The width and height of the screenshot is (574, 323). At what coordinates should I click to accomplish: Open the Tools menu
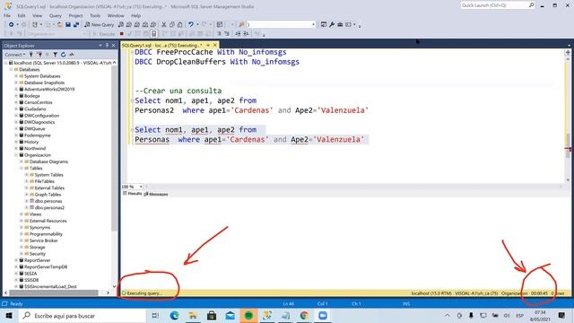click(95, 16)
